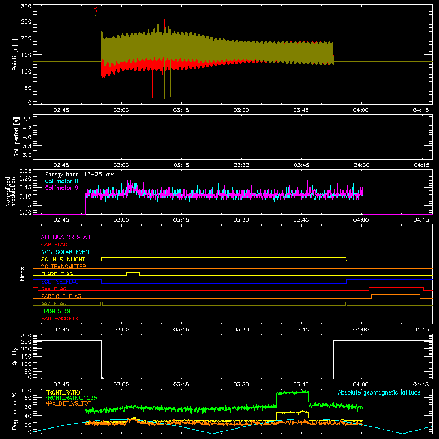Click the ECLIPSE_FLAG label
Screen dimensions: 439x439
pyautogui.click(x=60, y=282)
